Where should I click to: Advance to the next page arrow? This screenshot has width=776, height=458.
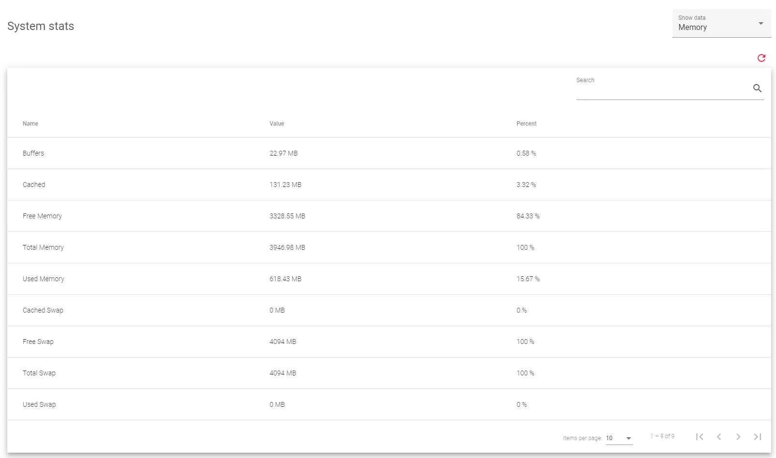tap(738, 437)
